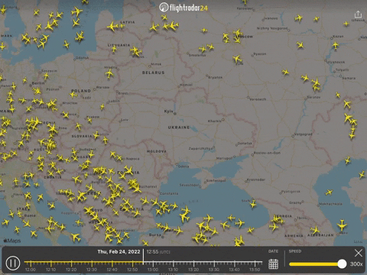Select the aircraft near Sochi on Black Sea
This screenshot has height=275, width=367.
click(x=253, y=204)
